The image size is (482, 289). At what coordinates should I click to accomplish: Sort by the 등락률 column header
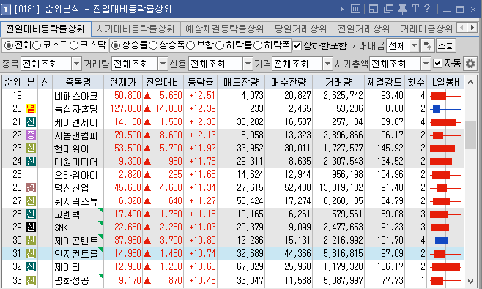[x=201, y=82]
